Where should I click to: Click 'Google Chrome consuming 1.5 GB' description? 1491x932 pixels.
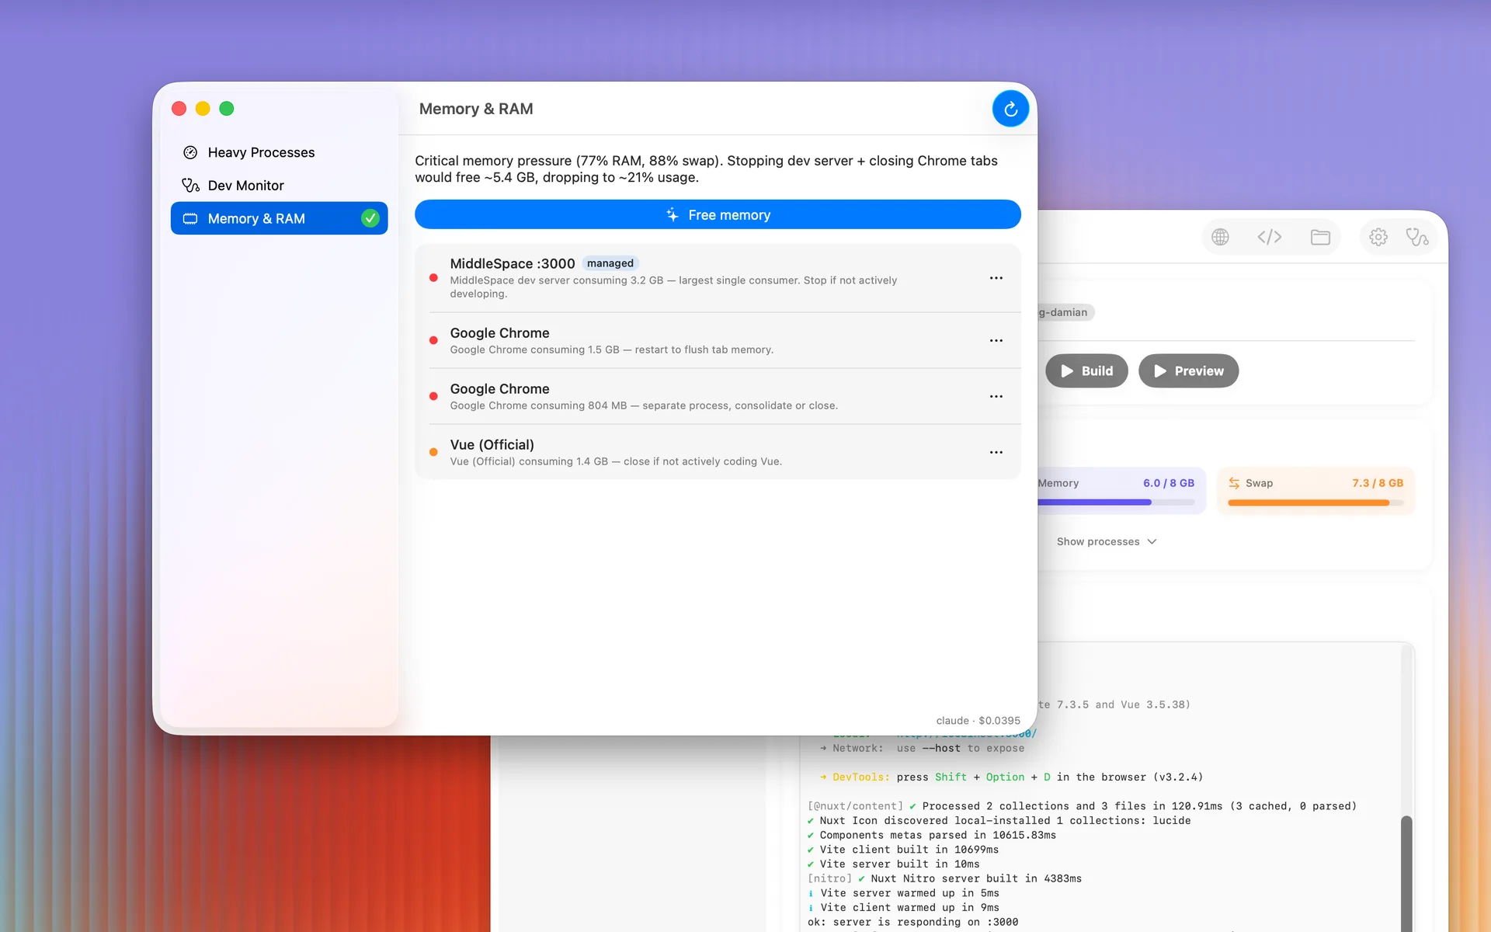tap(612, 349)
